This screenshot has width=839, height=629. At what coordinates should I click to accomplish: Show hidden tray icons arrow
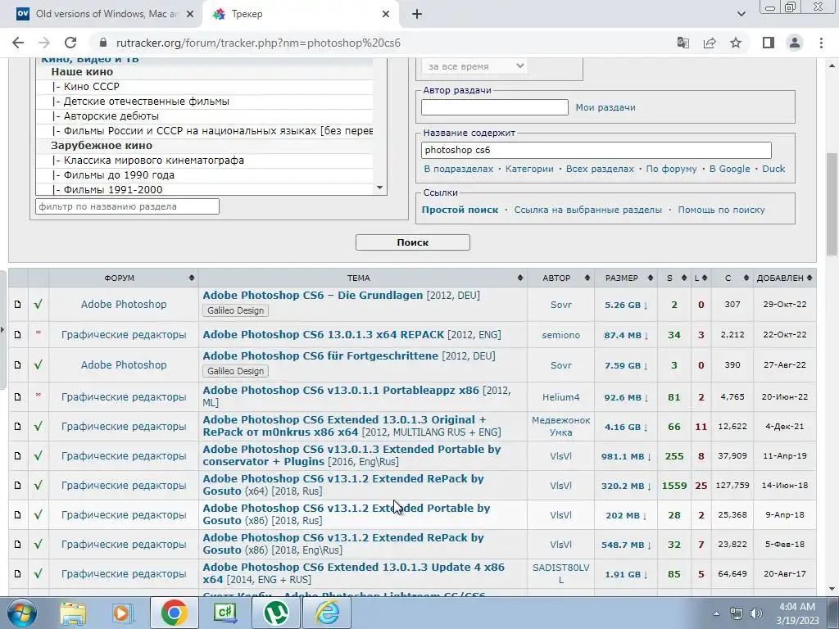716,613
